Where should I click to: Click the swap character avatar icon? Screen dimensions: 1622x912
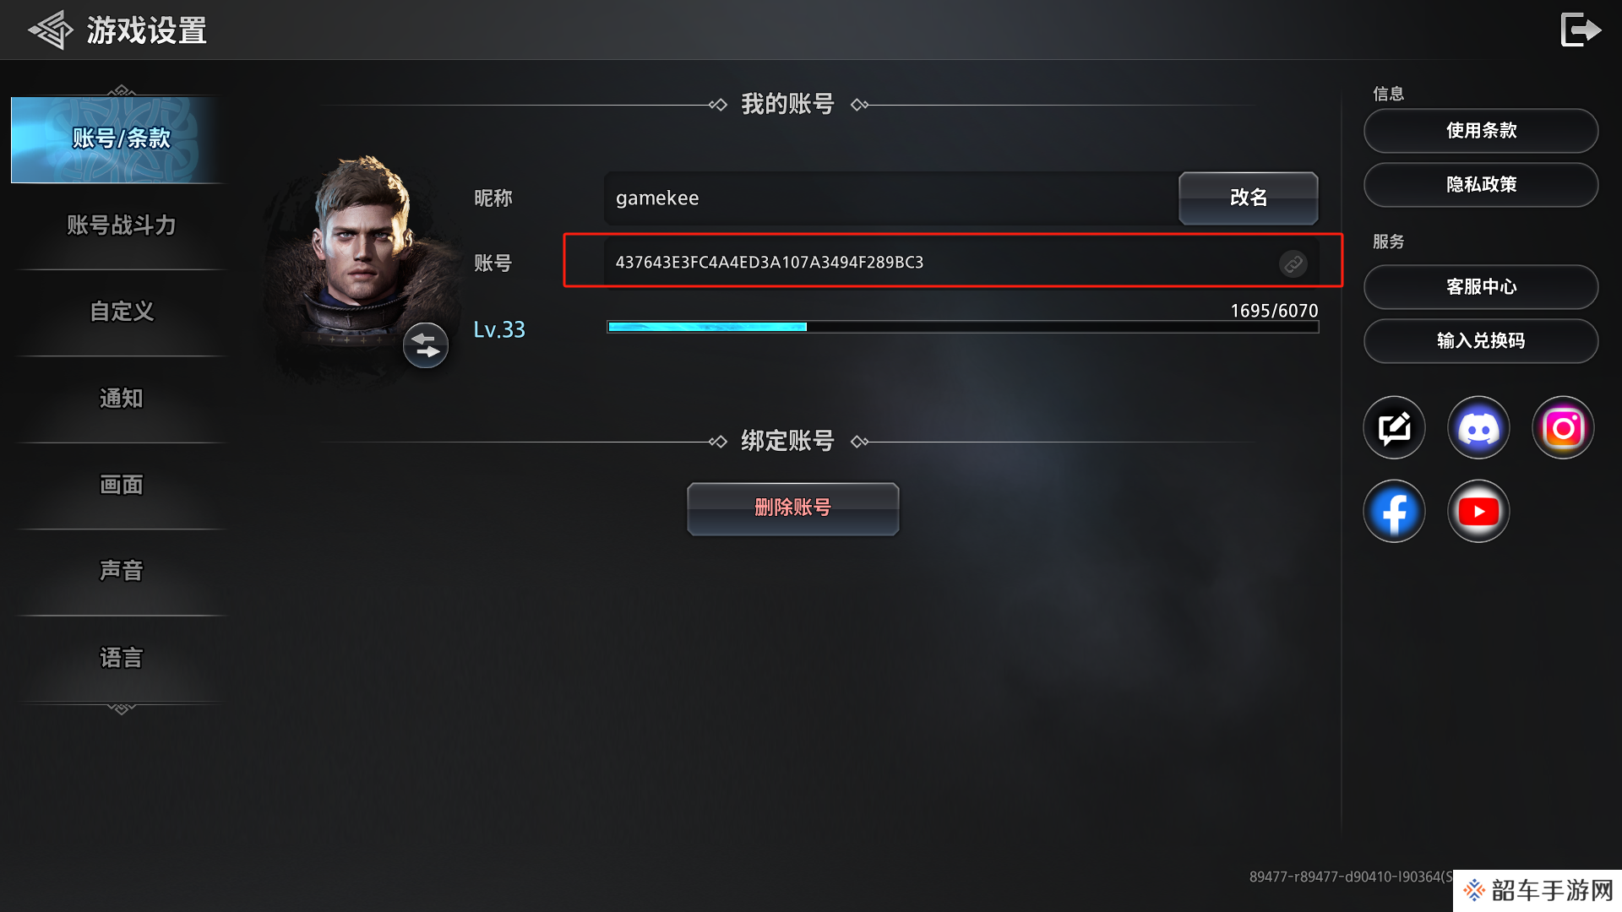425,345
